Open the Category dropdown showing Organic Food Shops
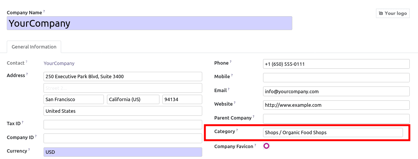This screenshot has width=418, height=159. point(333,133)
